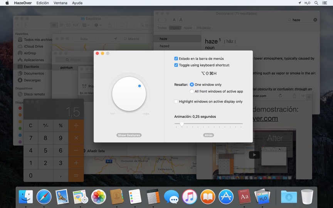The width and height of the screenshot is (333, 208).
Task: Select All front windows of active app
Action: click(192, 91)
